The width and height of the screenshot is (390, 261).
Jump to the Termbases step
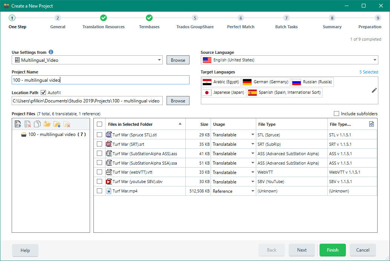pyautogui.click(x=149, y=18)
